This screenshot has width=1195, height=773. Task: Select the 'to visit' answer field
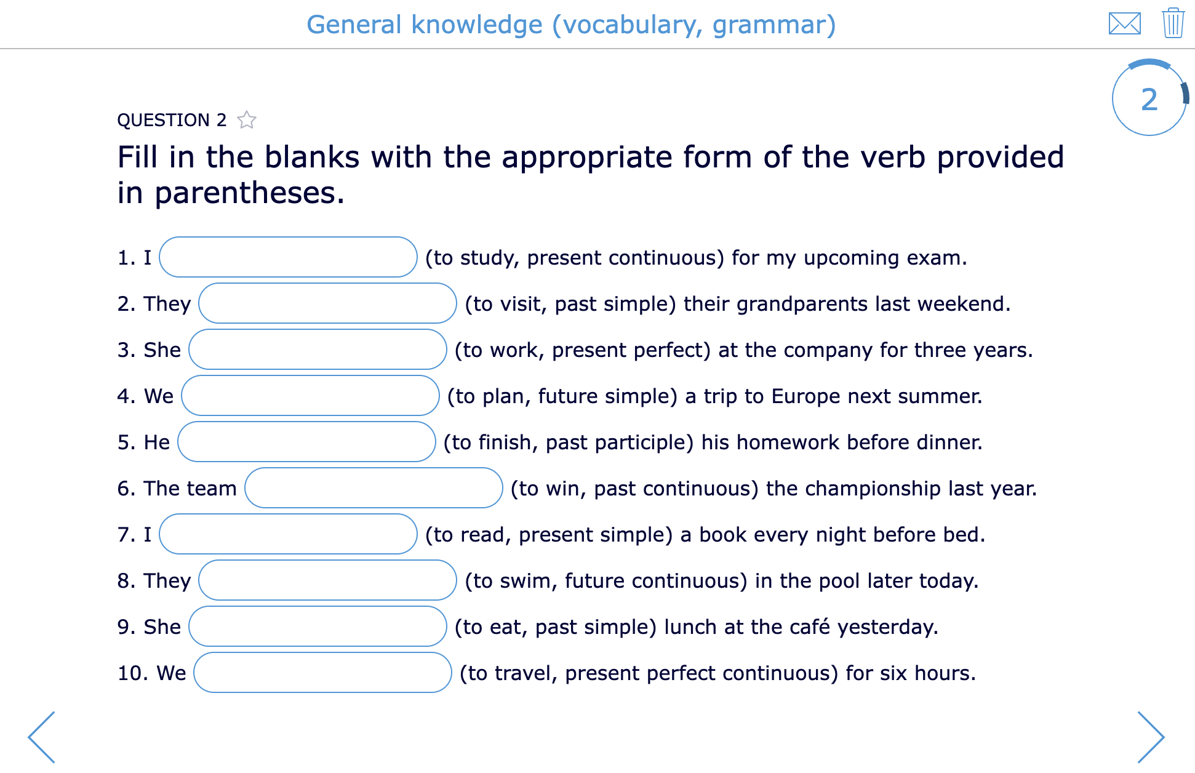click(327, 303)
